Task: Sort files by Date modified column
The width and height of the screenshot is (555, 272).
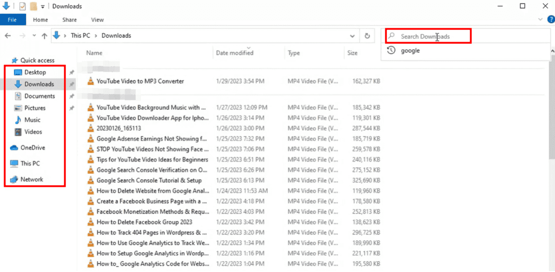Action: coord(234,53)
